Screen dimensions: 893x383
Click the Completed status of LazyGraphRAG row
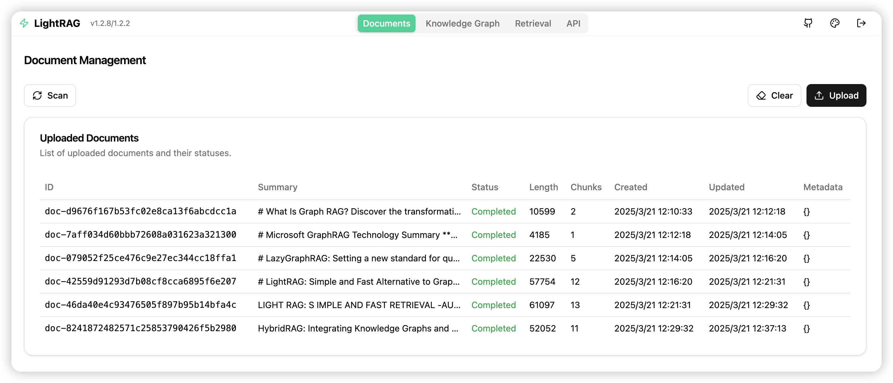pyautogui.click(x=493, y=258)
